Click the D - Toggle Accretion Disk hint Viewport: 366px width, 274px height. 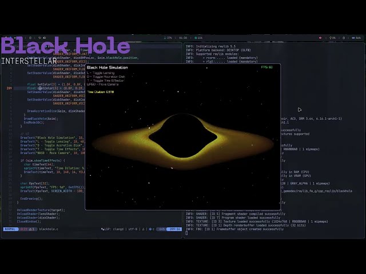pyautogui.click(x=106, y=76)
